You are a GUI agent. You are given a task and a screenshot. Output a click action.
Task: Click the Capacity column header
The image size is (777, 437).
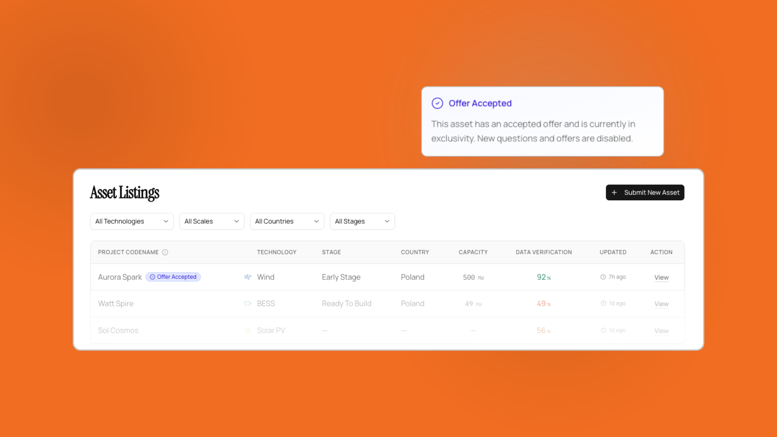point(473,252)
